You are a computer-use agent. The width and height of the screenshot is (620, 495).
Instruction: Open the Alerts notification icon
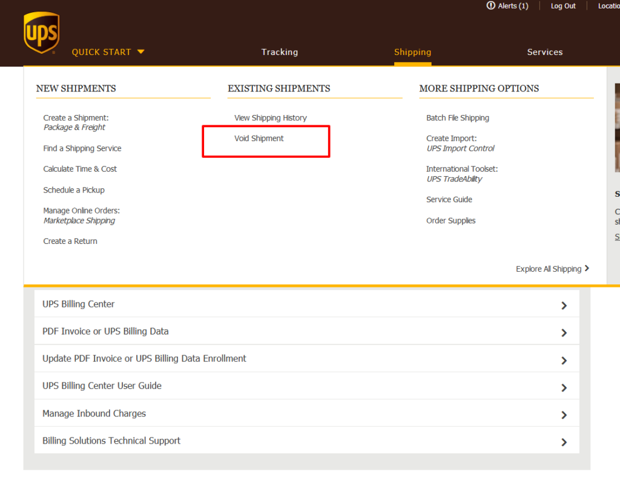click(x=490, y=5)
